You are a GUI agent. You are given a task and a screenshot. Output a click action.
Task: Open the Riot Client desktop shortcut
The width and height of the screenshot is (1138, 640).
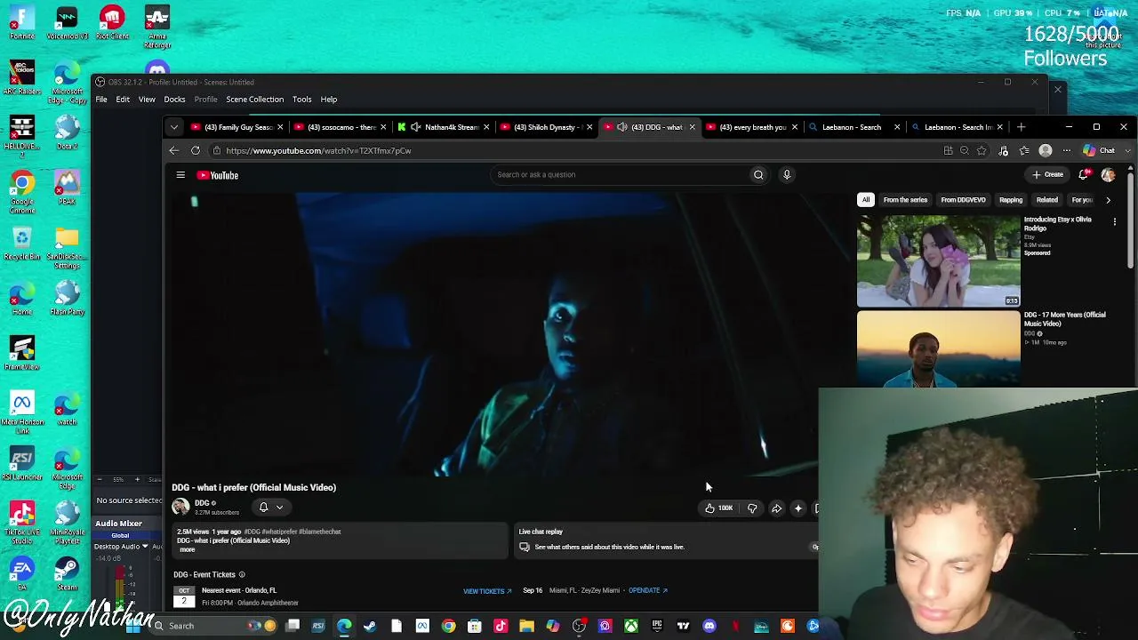(112, 23)
